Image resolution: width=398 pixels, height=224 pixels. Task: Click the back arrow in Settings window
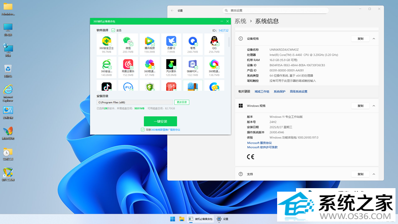pos(172,10)
